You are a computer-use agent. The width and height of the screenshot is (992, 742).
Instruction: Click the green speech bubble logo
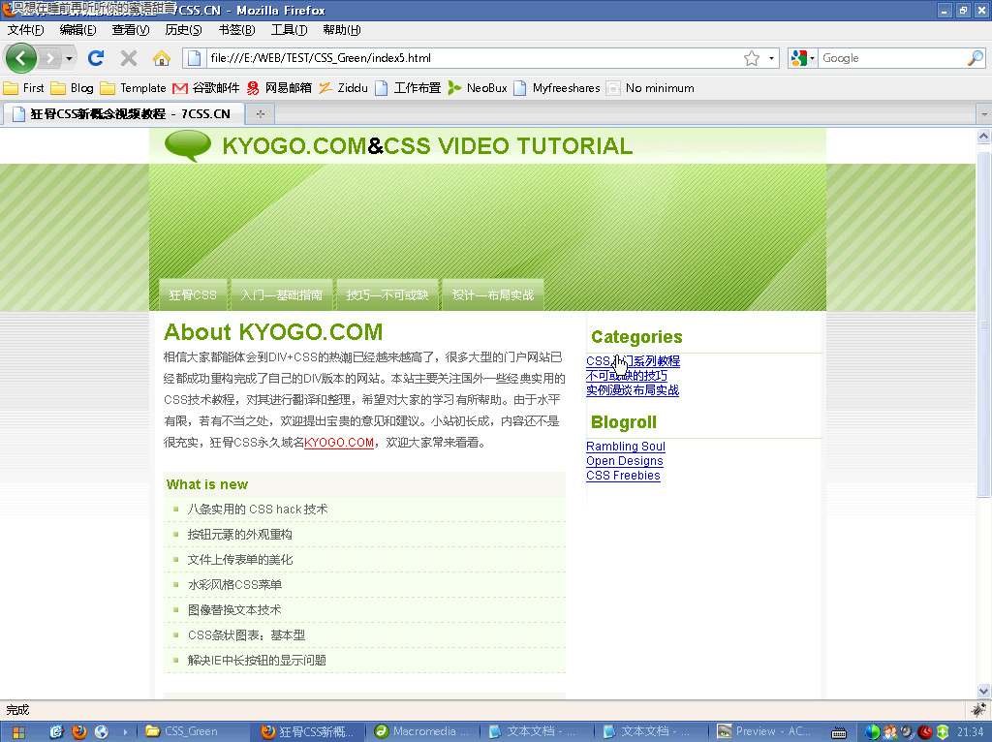[x=188, y=145]
